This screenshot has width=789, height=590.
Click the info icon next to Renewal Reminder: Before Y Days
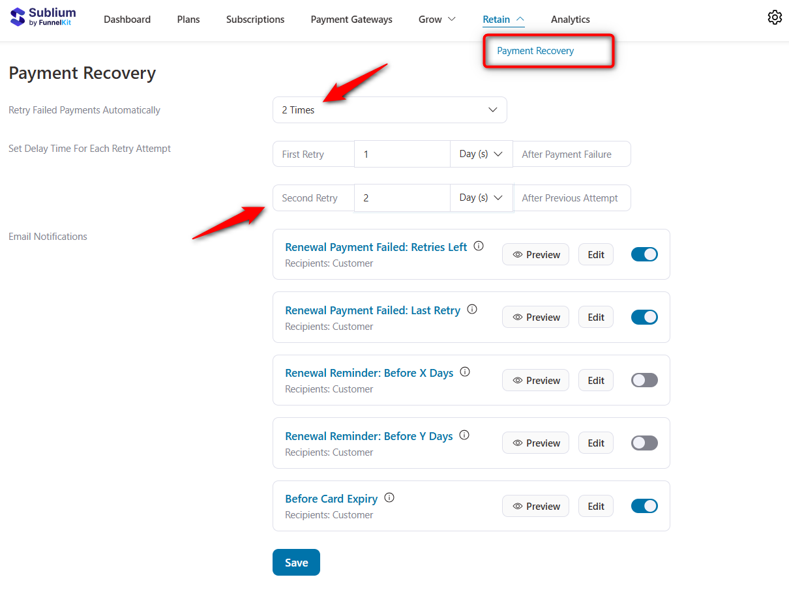[x=464, y=434]
